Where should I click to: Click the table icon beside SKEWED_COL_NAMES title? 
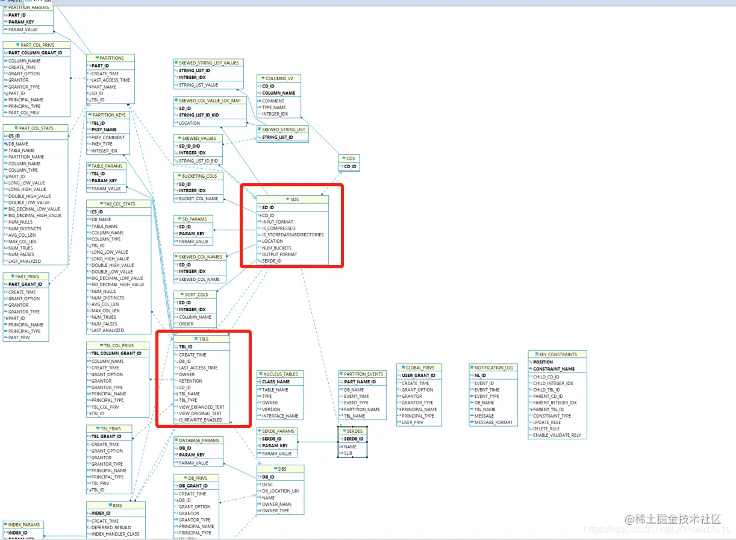[x=177, y=257]
